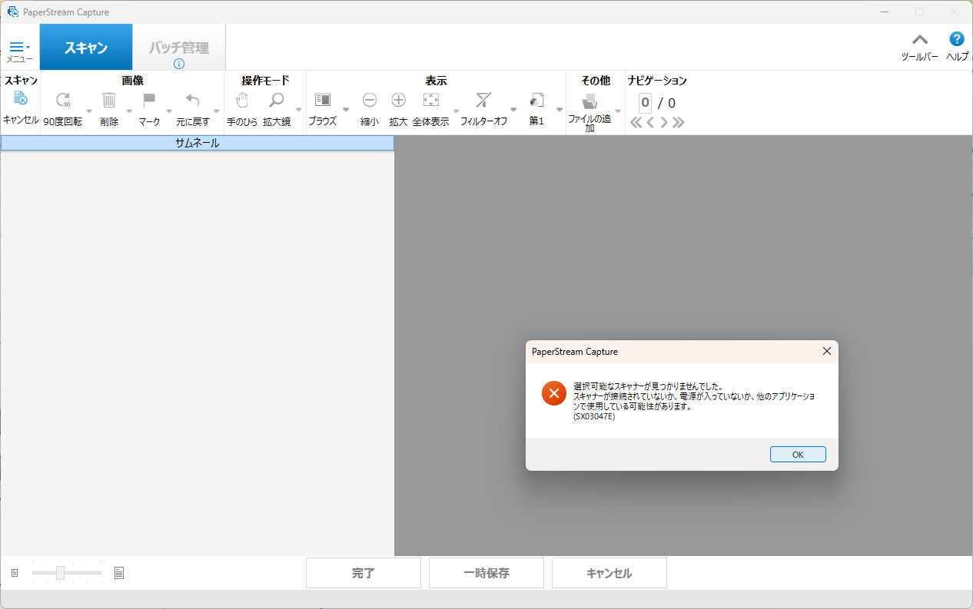The height and width of the screenshot is (609, 973).
Task: Click the scan Cancel (キャンセル) toolbar icon
Action: (21, 100)
